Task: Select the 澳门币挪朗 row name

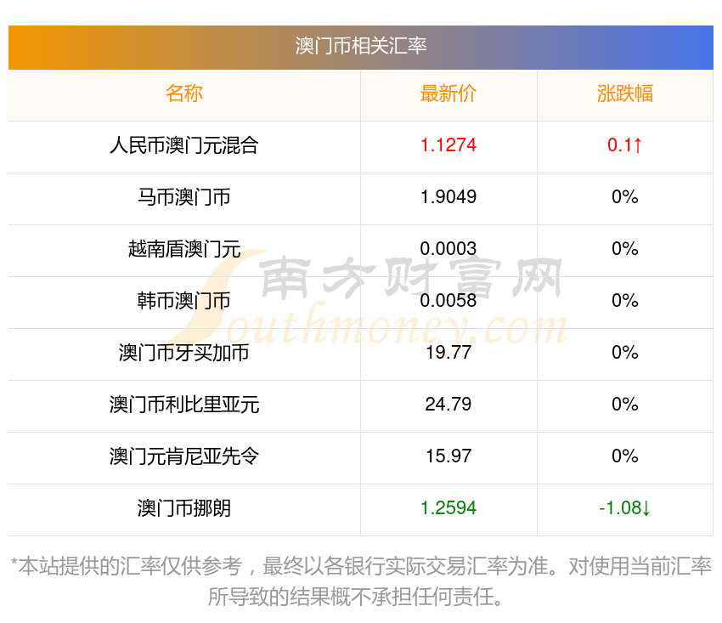Action: [184, 508]
